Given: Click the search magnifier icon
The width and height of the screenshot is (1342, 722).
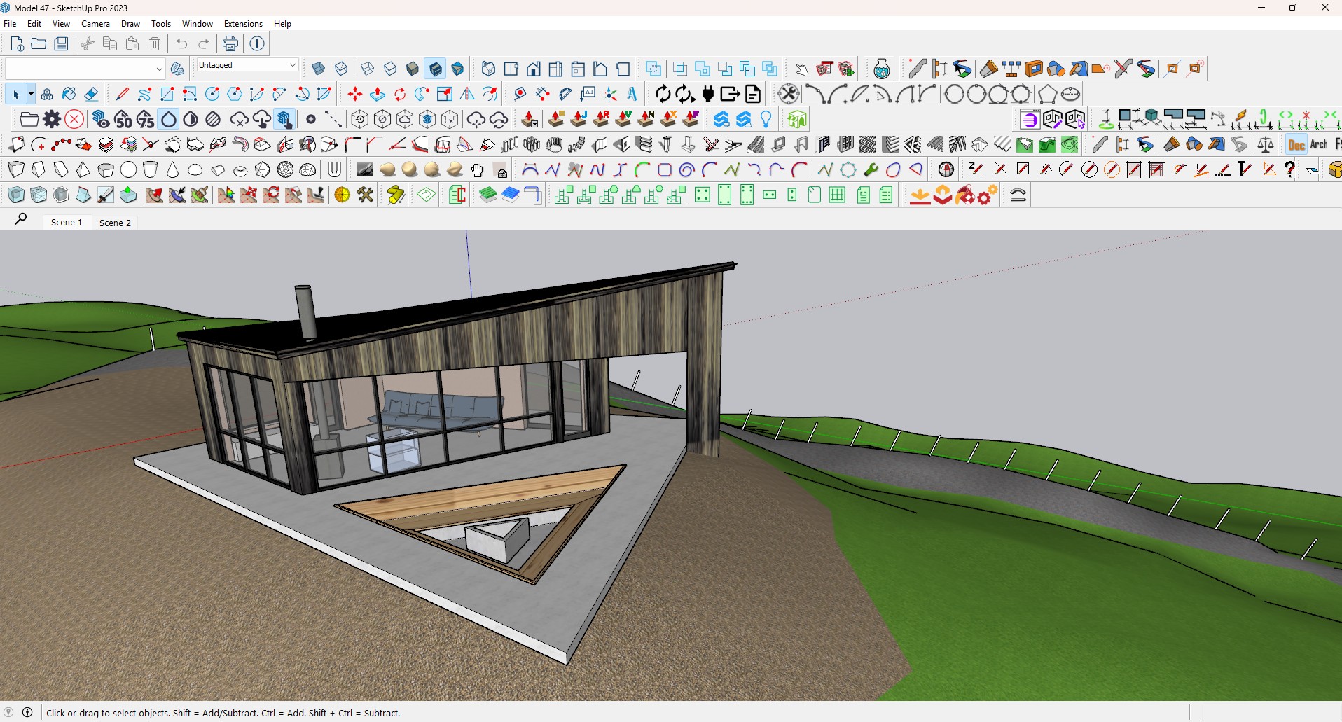Looking at the screenshot, I should pos(21,220).
